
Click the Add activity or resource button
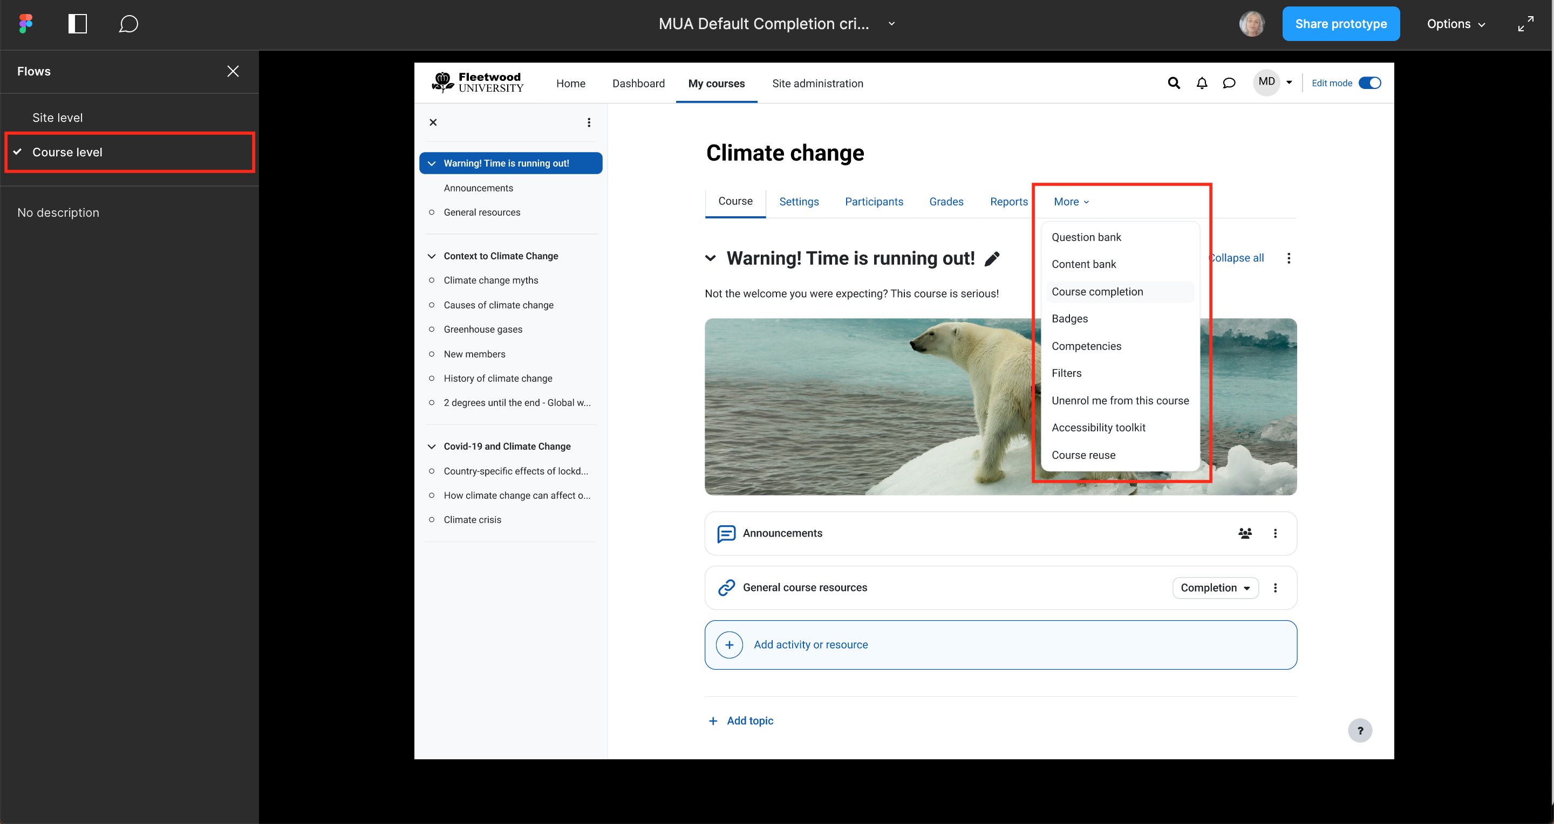[x=1000, y=645]
